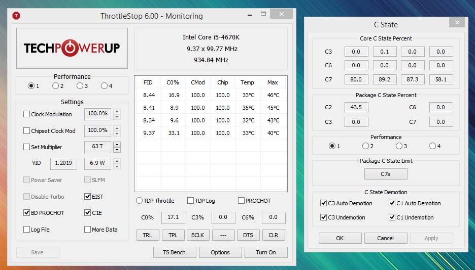
Task: Click the Clock Modulation 100.0% field
Action: click(97, 114)
